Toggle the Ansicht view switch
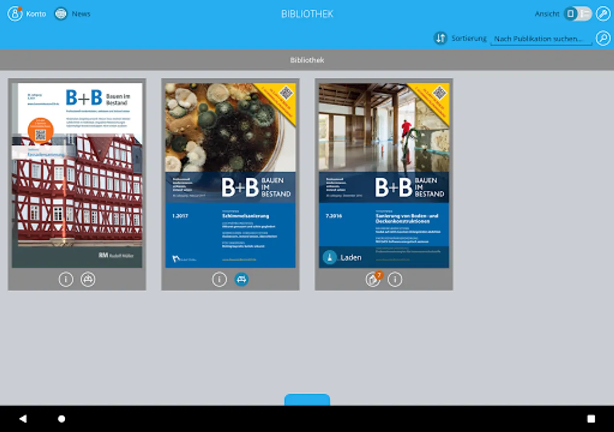 [x=578, y=13]
